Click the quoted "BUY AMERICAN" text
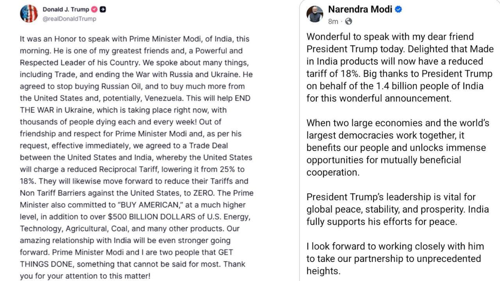The width and height of the screenshot is (500, 281). pos(152,205)
